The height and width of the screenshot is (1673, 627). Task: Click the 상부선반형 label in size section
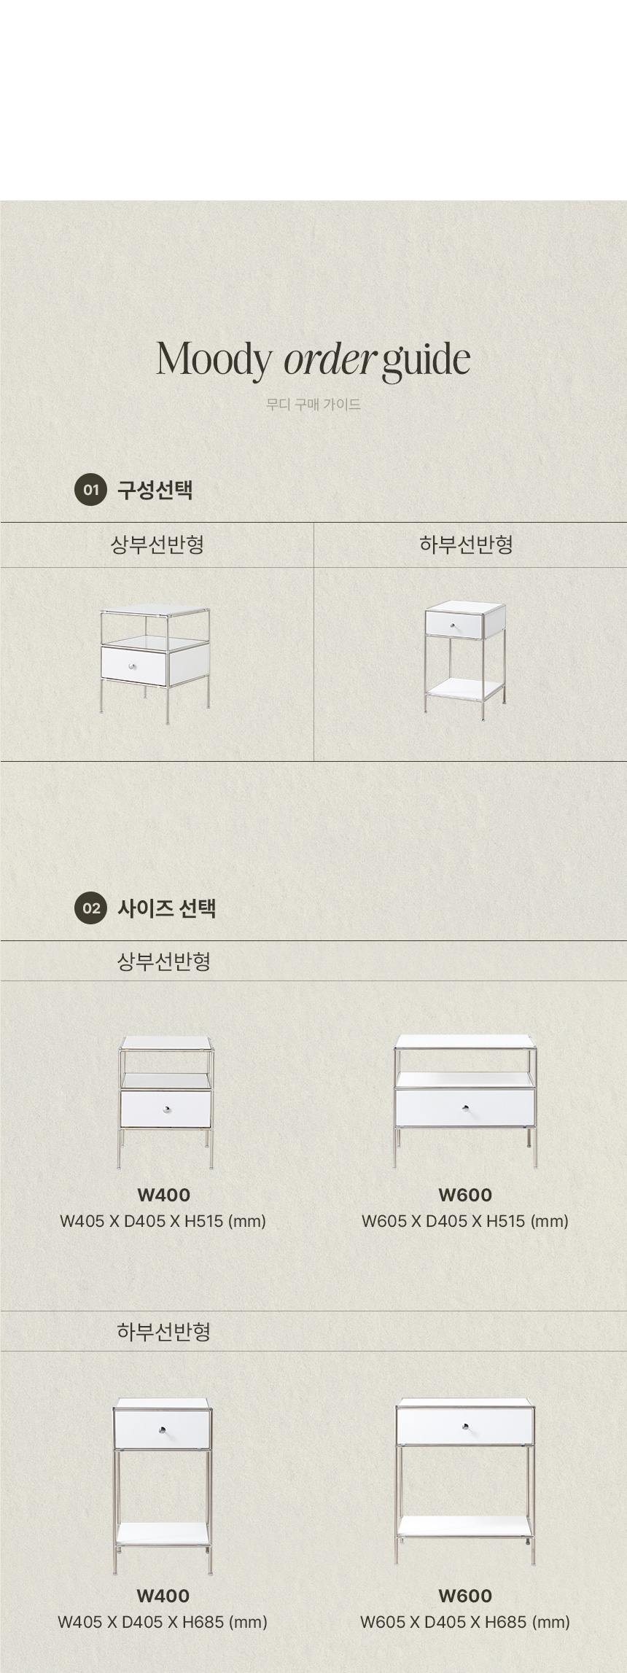[163, 962]
